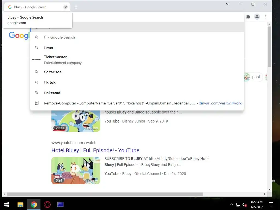Image resolution: width=280 pixels, height=210 pixels.
Task: Click the Google logo
Action: coord(19,35)
